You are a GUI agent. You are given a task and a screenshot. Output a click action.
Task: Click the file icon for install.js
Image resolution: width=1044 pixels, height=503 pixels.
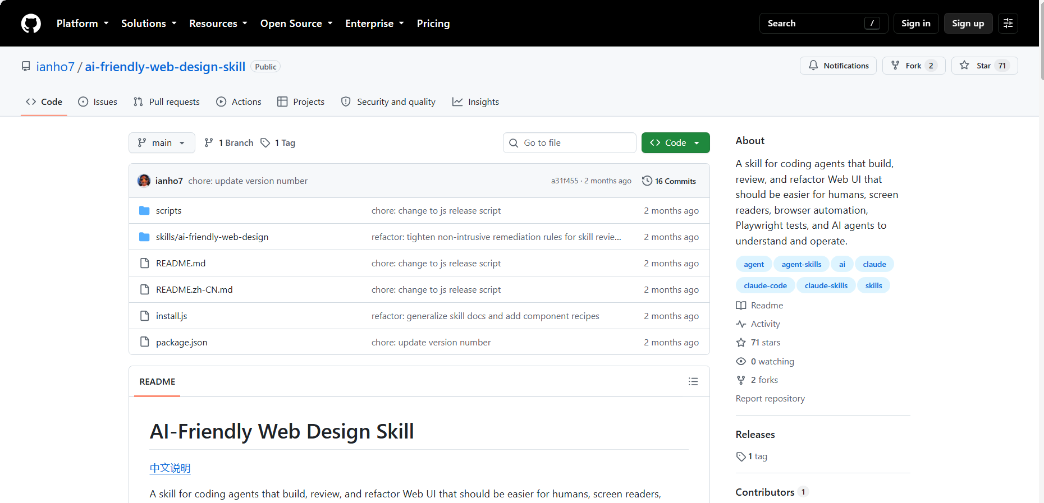144,316
